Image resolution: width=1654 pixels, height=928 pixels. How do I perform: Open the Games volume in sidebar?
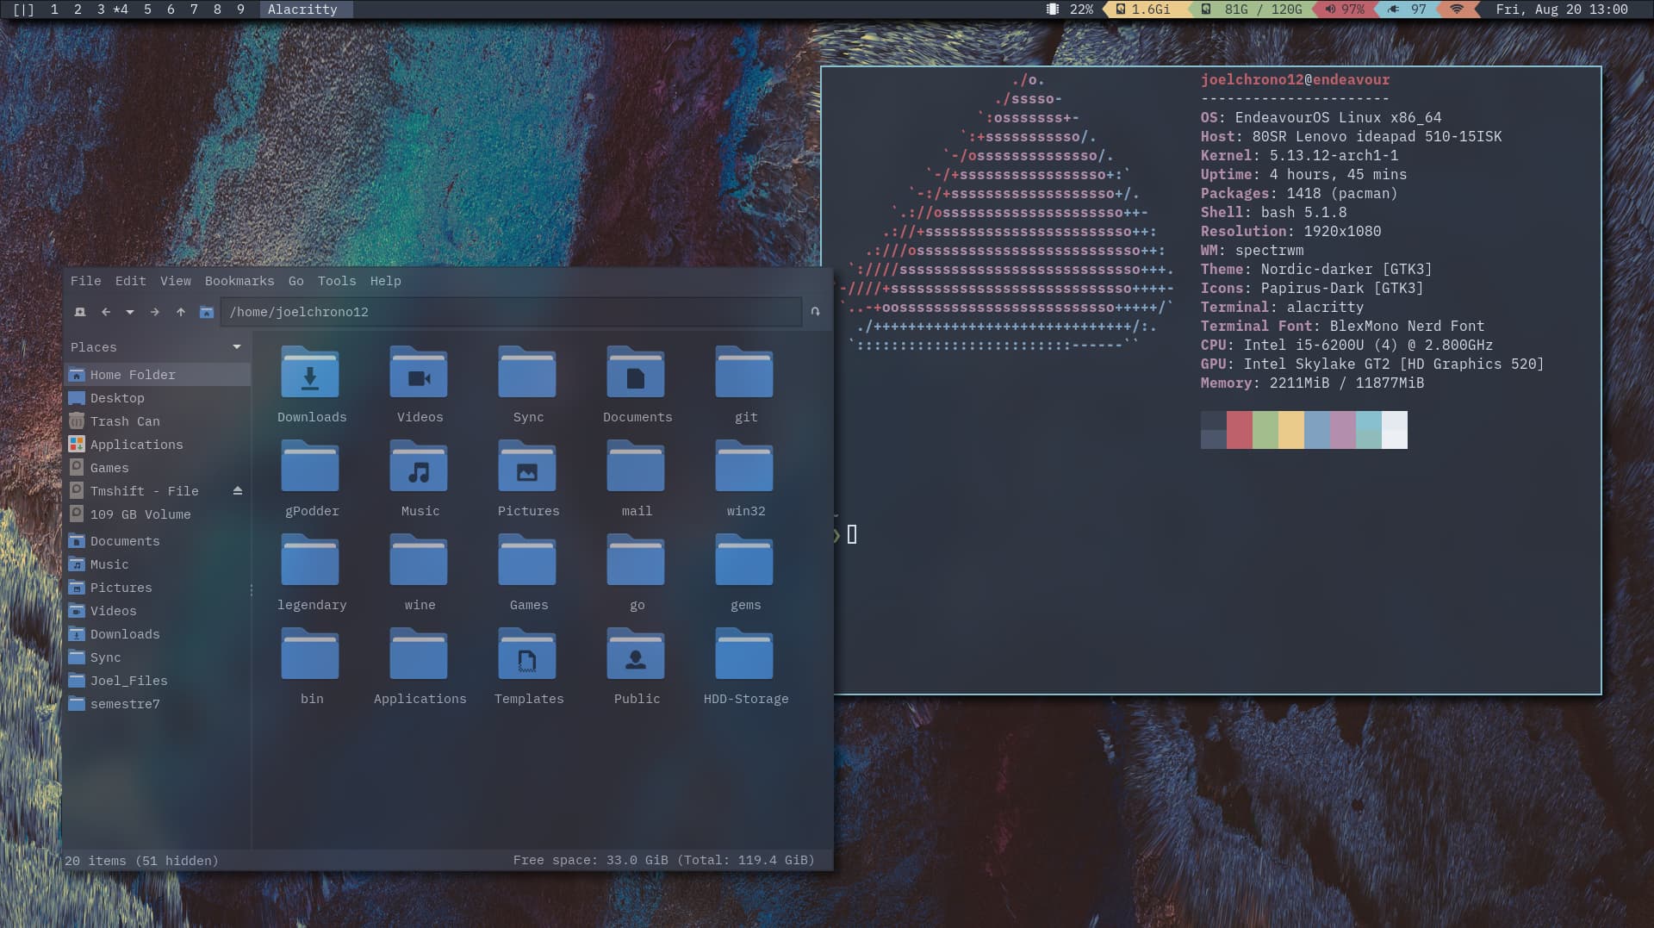pos(158,468)
